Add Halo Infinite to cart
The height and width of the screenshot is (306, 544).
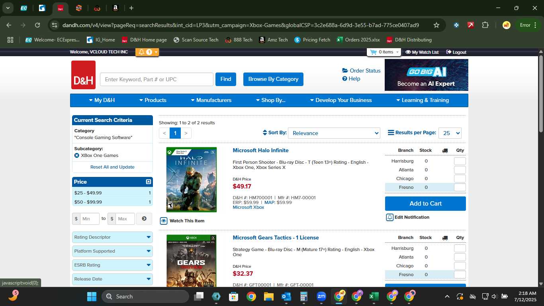click(x=425, y=204)
